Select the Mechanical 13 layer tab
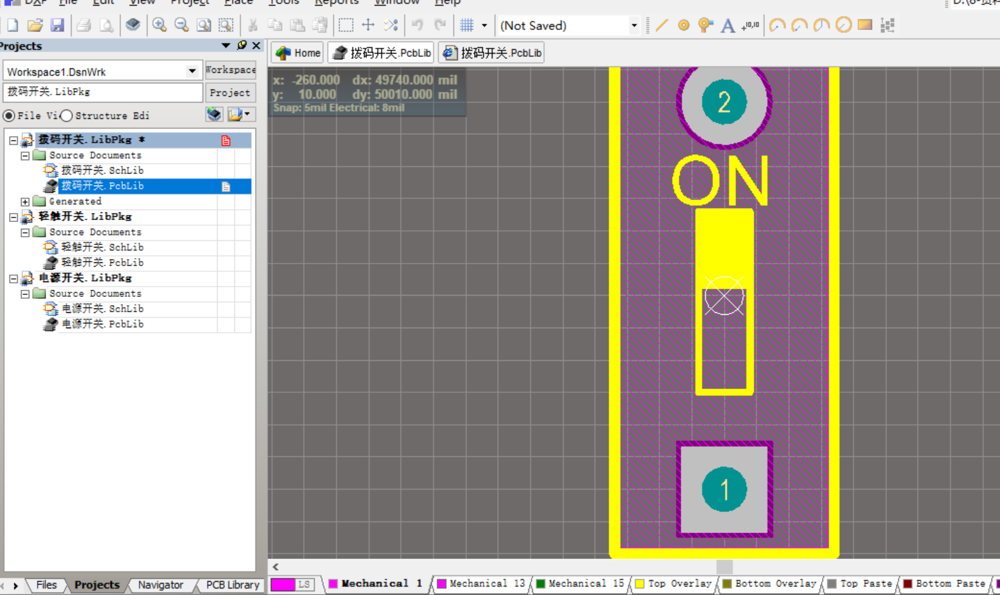 [480, 583]
